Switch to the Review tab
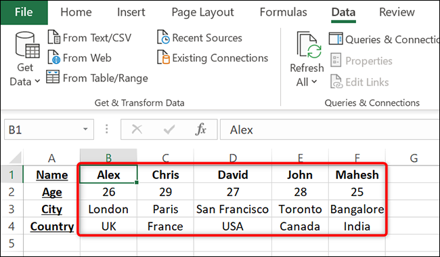The height and width of the screenshot is (257, 440). tap(397, 12)
